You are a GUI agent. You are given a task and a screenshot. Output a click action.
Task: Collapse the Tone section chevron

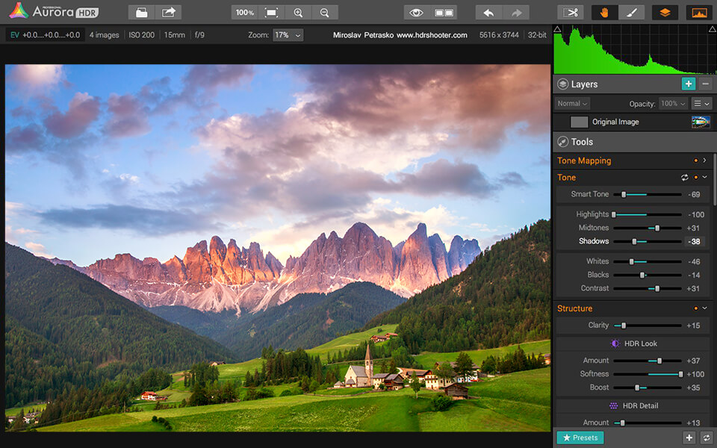[704, 177]
